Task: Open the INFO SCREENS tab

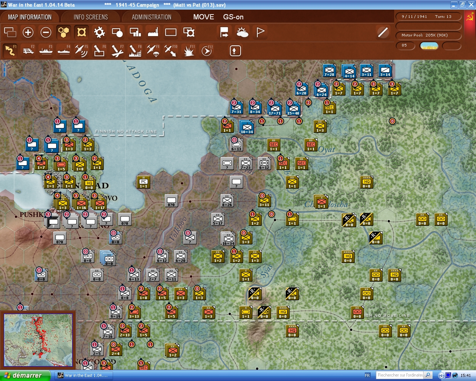Action: coord(91,17)
